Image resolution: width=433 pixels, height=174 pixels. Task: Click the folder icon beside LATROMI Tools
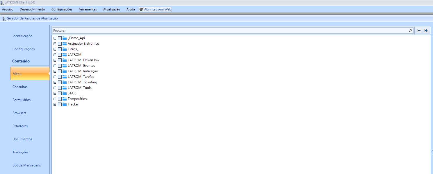tap(65, 88)
